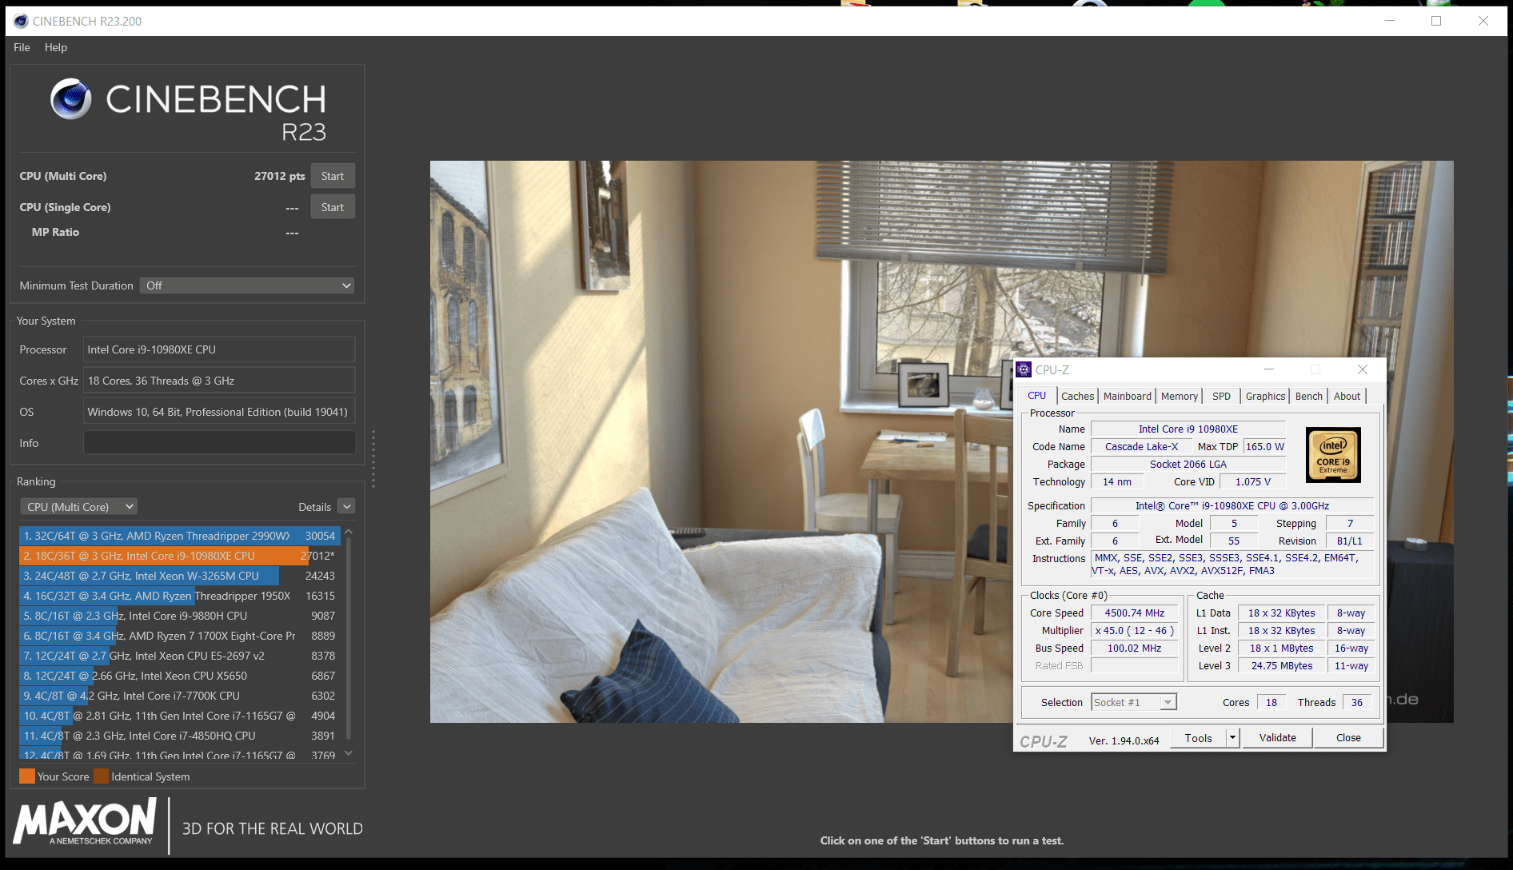Click the ranking list scroll down arrow
Viewport: 1513px width, 870px height.
[x=348, y=753]
